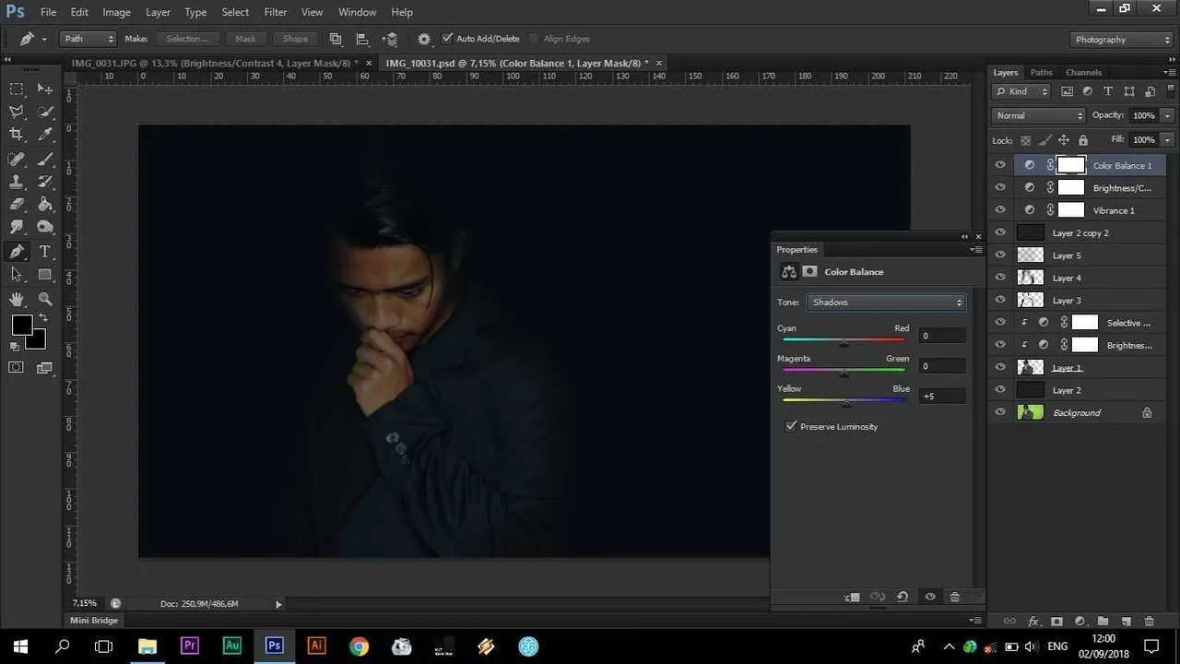
Task: Select the Clone Stamp tool
Action: point(17,182)
